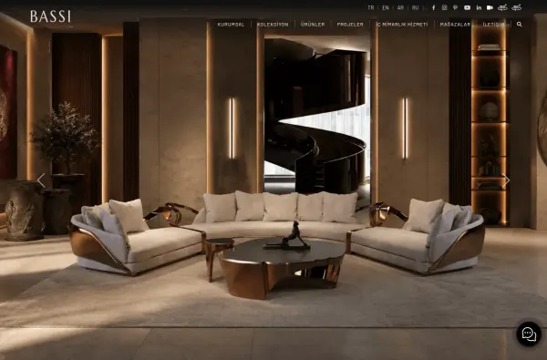Go to previous slide arrow

(41, 180)
